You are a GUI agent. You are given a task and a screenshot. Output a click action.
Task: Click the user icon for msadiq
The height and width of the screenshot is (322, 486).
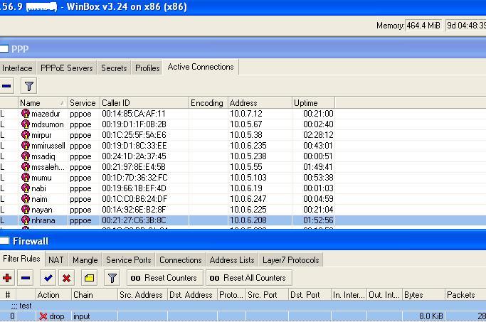click(26, 156)
